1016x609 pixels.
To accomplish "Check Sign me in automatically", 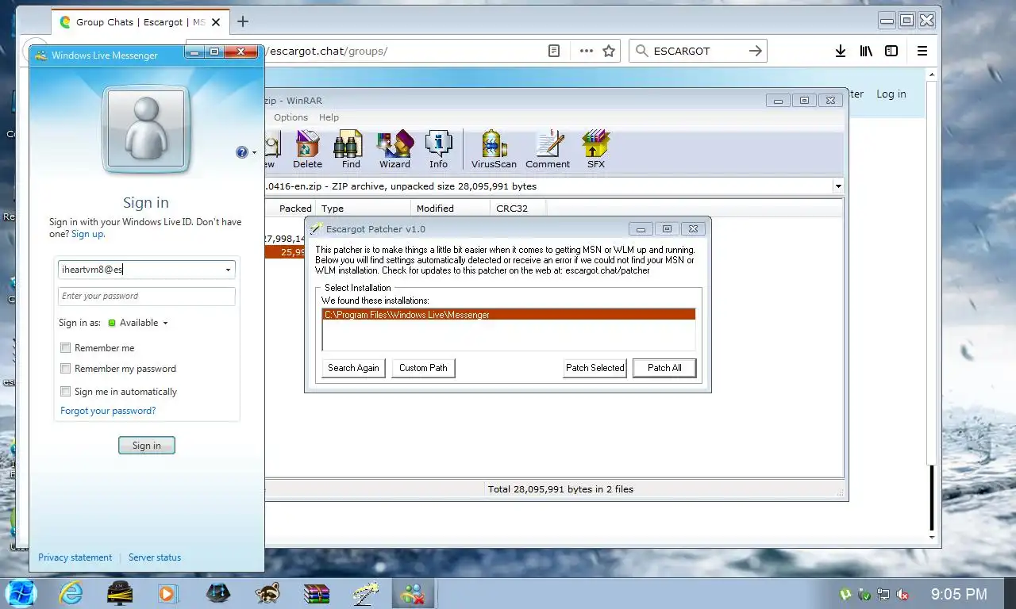I will (x=66, y=392).
